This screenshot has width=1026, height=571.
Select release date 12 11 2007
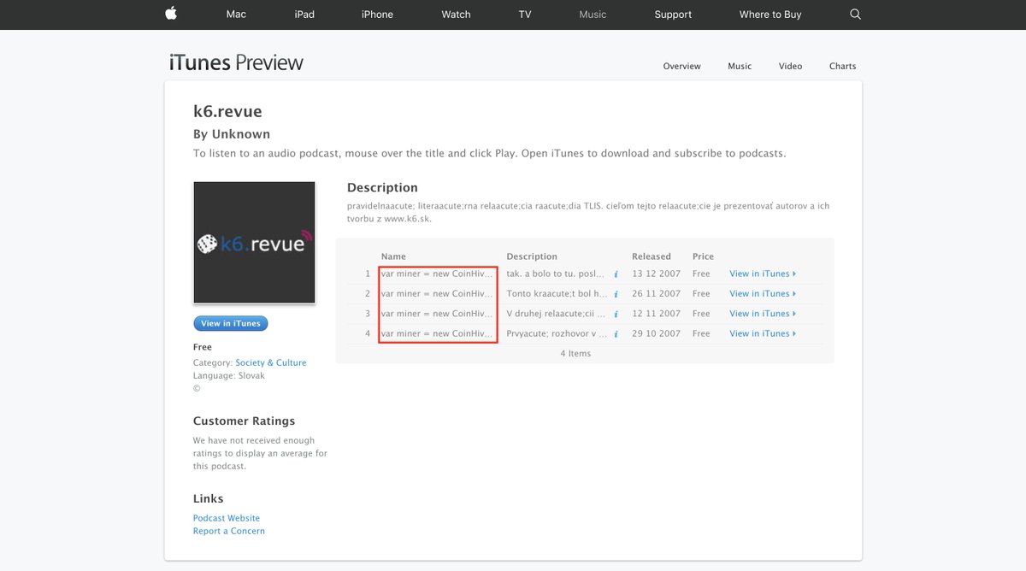tap(657, 314)
